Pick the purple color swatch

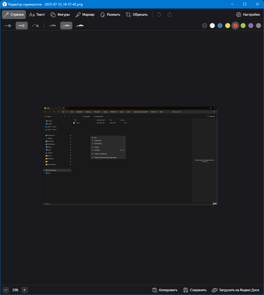[251, 26]
